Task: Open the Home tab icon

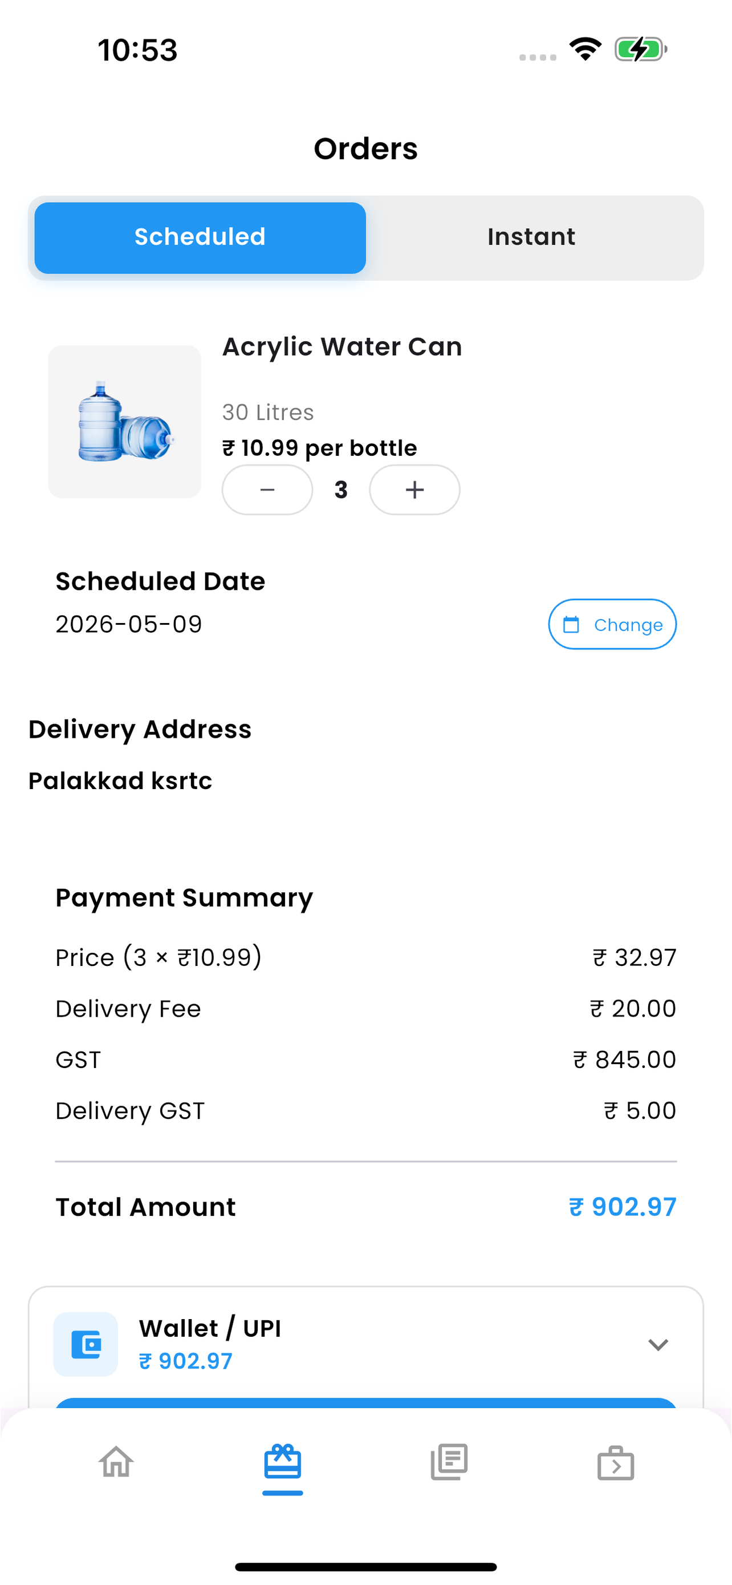Action: [116, 1462]
